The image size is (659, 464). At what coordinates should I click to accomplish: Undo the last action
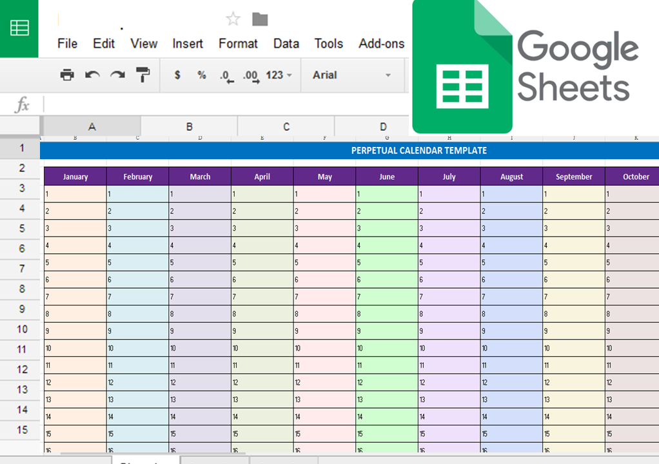92,75
